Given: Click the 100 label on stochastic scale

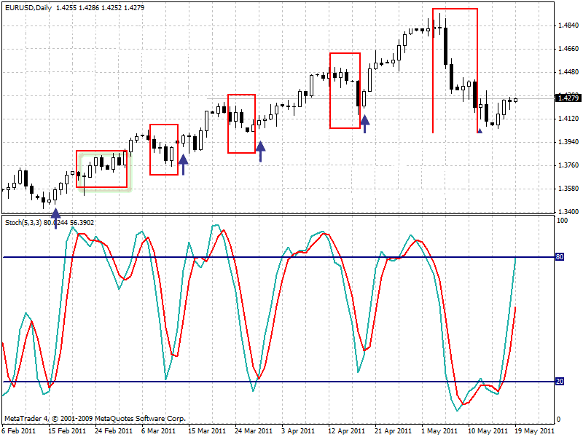Looking at the screenshot, I should coord(563,221).
